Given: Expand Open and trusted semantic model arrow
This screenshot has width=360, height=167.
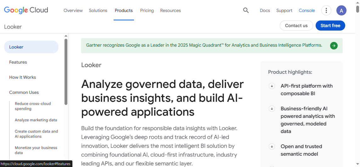Looking at the screenshot, I should [272, 147].
